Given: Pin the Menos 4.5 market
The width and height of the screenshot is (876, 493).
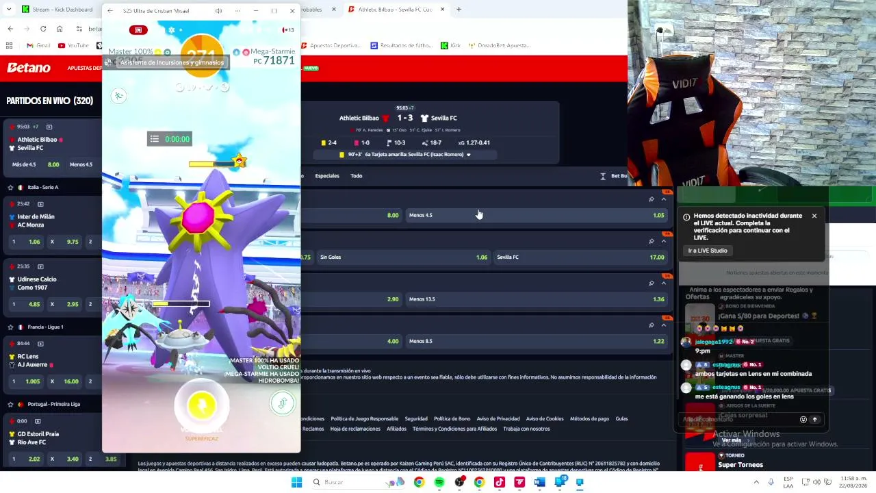Looking at the screenshot, I should [x=651, y=199].
